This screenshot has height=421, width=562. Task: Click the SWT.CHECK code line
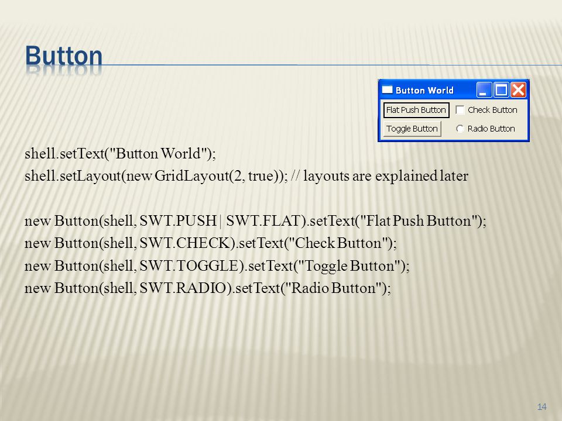tap(210, 243)
